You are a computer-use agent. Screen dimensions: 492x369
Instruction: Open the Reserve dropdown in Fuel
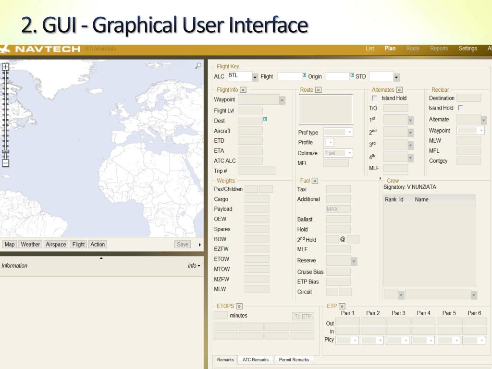pyautogui.click(x=354, y=261)
